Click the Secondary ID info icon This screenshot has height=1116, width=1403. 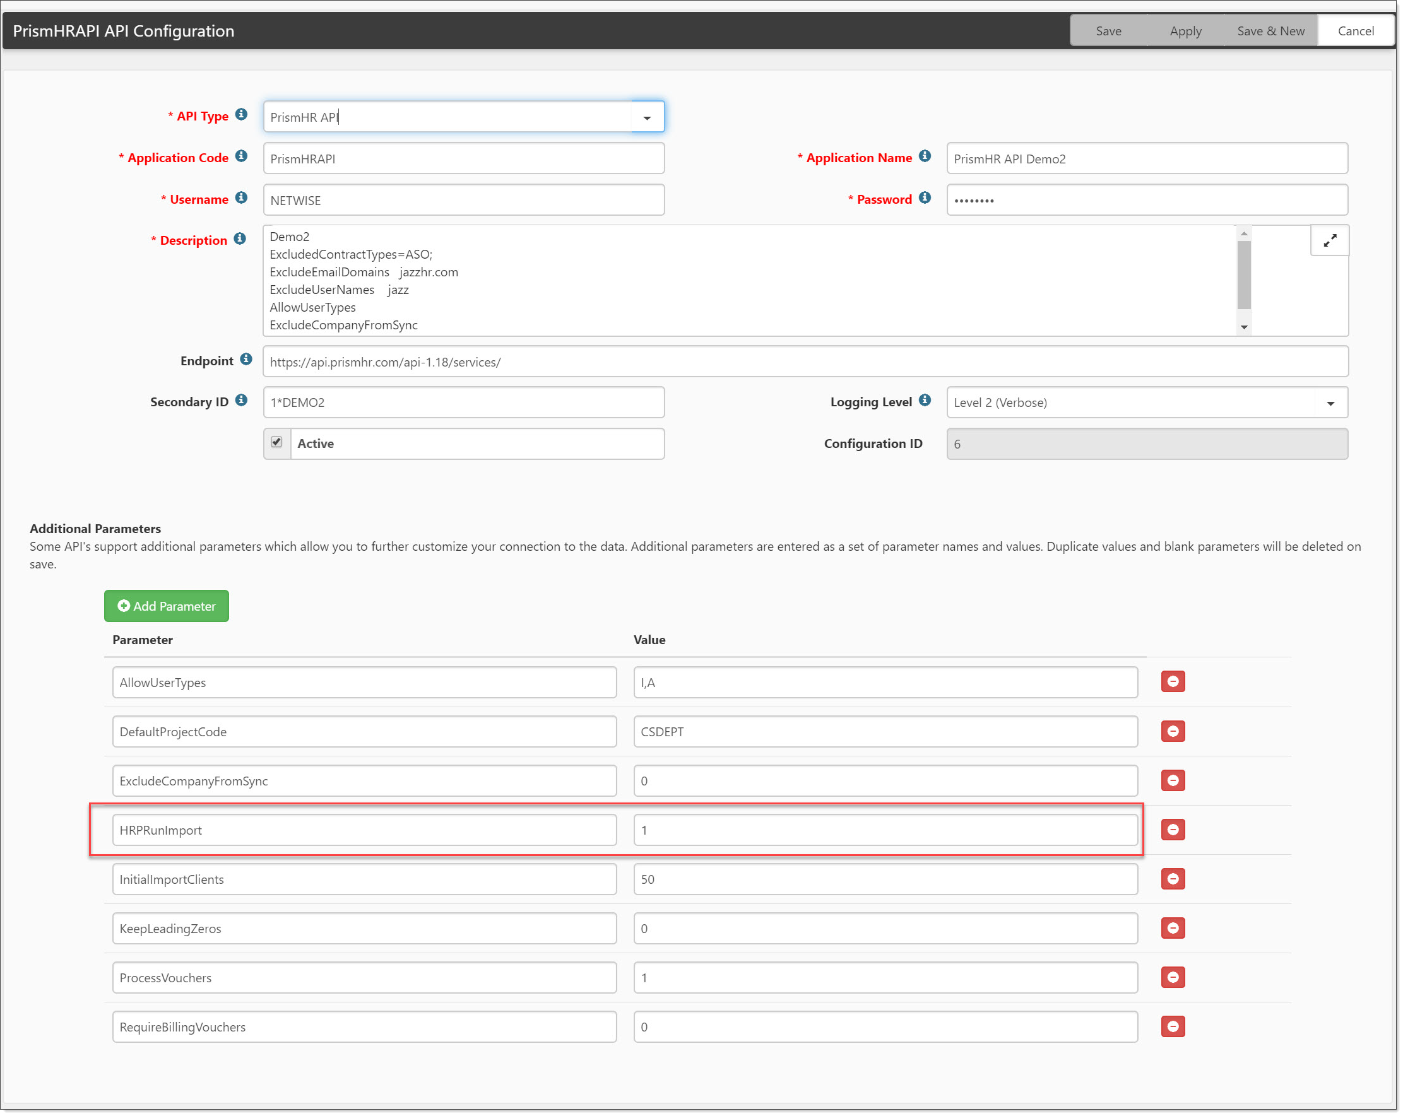[242, 401]
